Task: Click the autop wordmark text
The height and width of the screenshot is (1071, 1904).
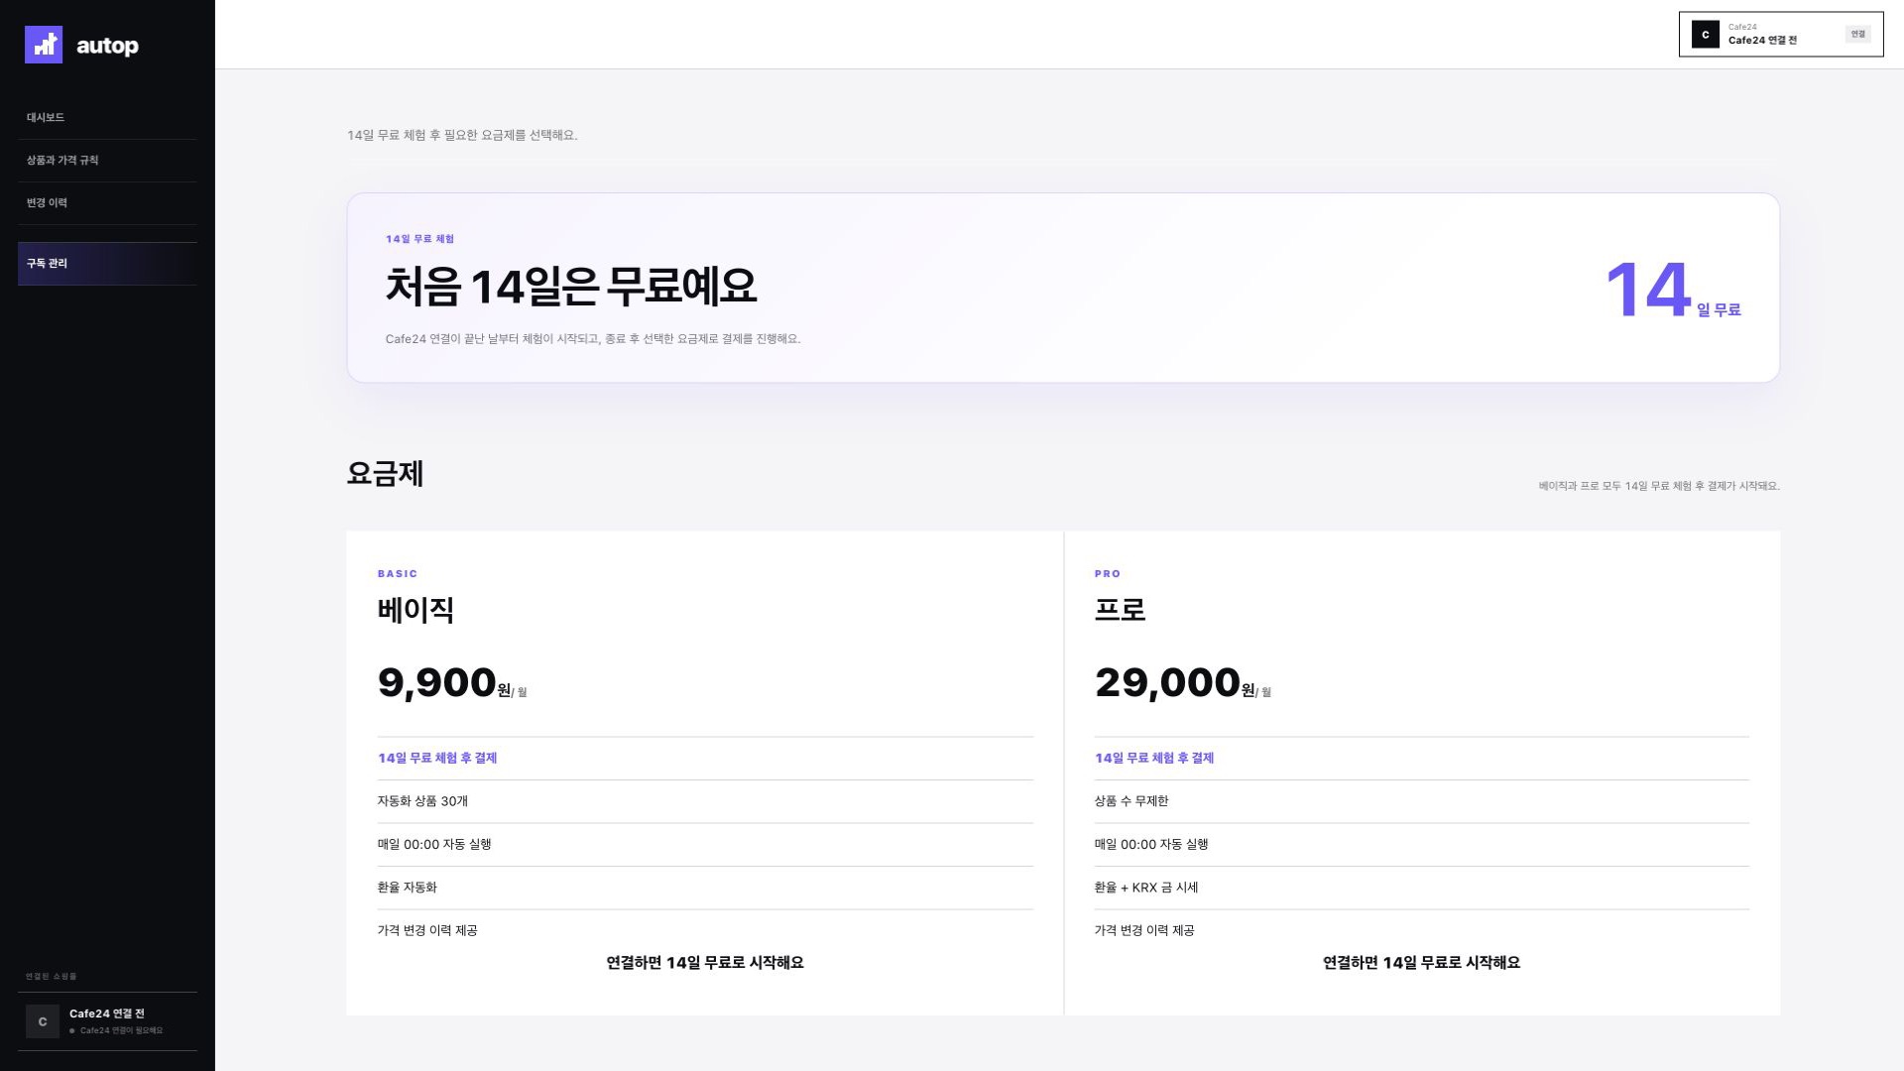Action: click(x=107, y=46)
